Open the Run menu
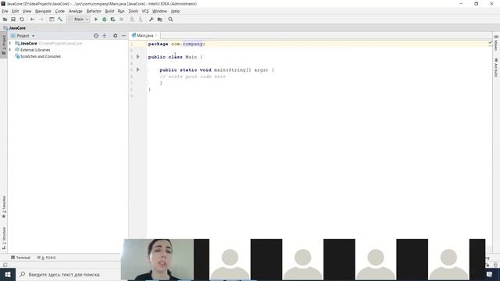The height and width of the screenshot is (281, 500). [121, 11]
